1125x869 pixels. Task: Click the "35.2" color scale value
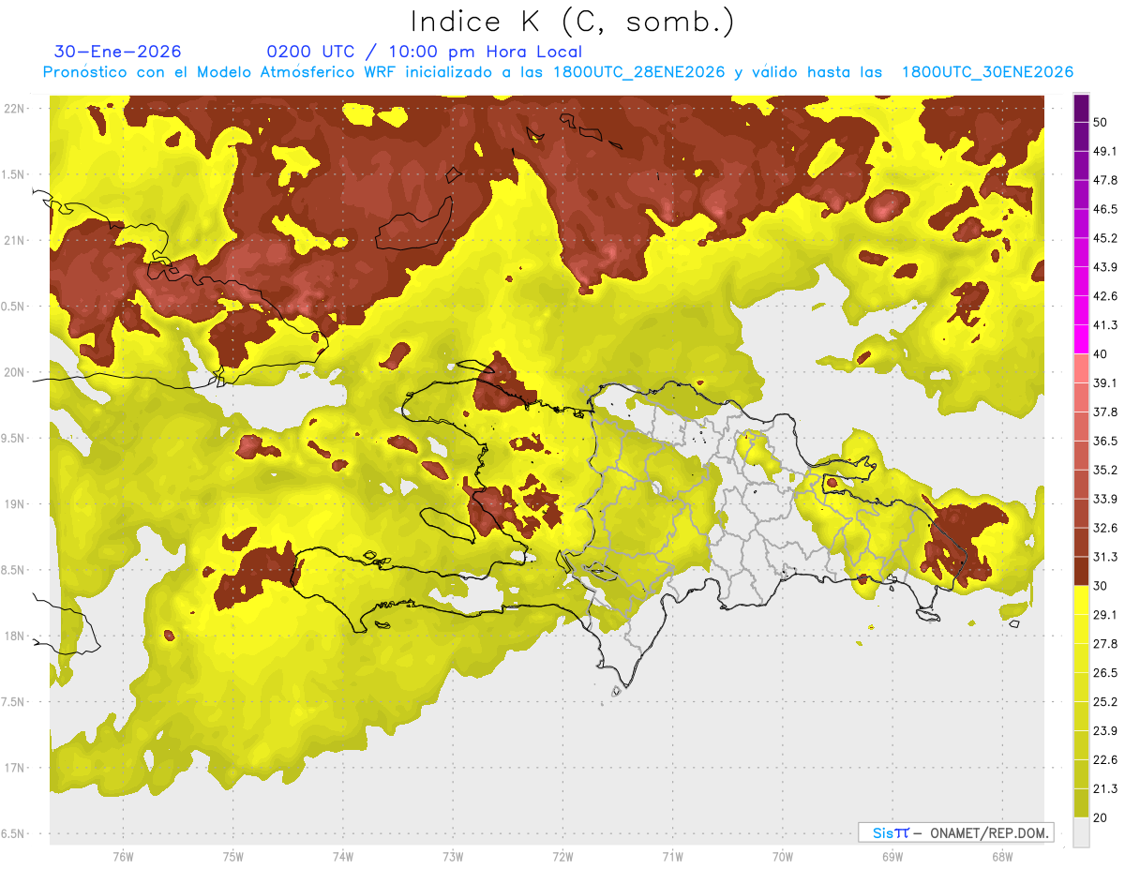point(1105,470)
